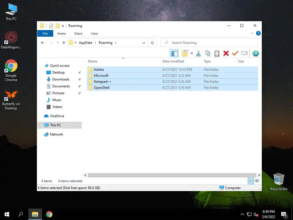Viewport: 293px width, 220px height.
Task: Click the folder views toolbar icon
Action: (x=185, y=54)
